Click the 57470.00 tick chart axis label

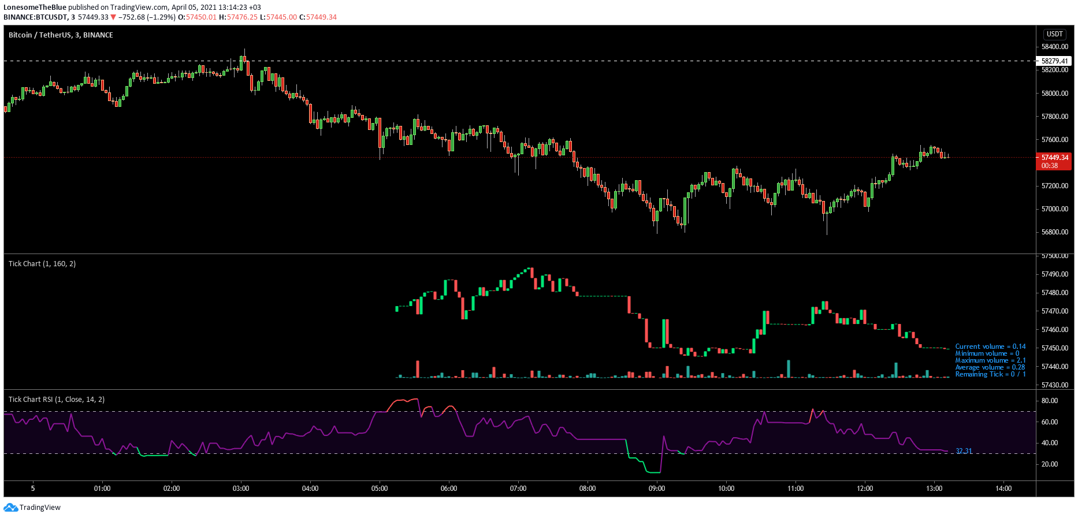click(1055, 311)
